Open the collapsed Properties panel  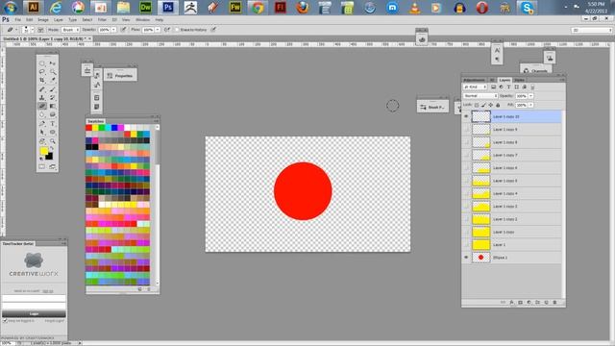pyautogui.click(x=120, y=76)
